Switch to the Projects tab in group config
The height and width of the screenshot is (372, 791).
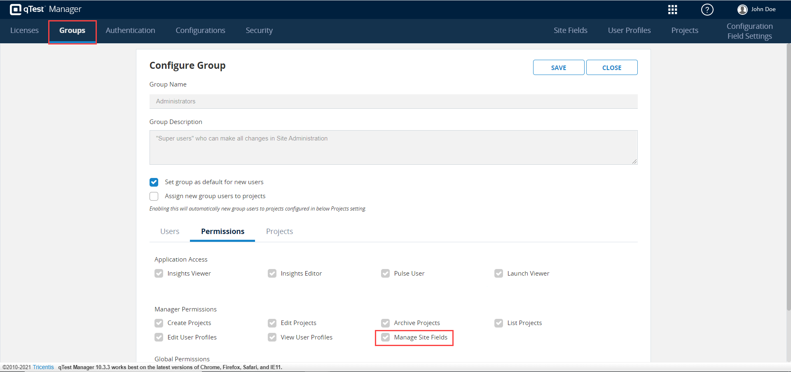[279, 232]
